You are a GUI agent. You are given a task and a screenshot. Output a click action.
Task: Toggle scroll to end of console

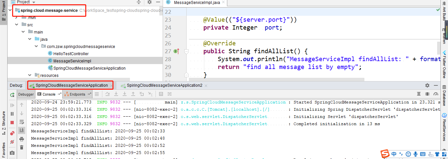click(22, 130)
